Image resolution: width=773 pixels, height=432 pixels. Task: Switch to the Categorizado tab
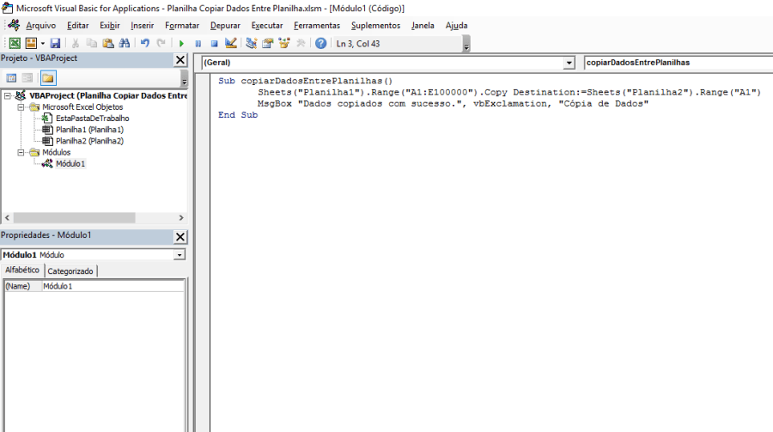(x=70, y=271)
